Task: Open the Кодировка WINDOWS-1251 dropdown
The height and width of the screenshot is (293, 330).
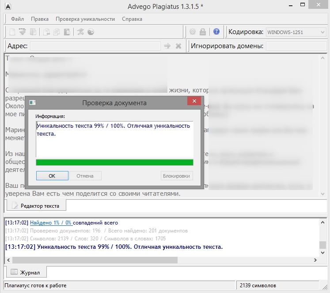Action: click(x=296, y=32)
